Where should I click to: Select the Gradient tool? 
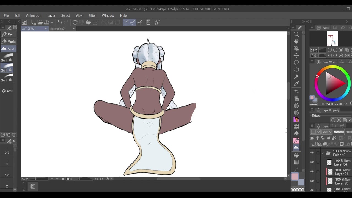296,162
